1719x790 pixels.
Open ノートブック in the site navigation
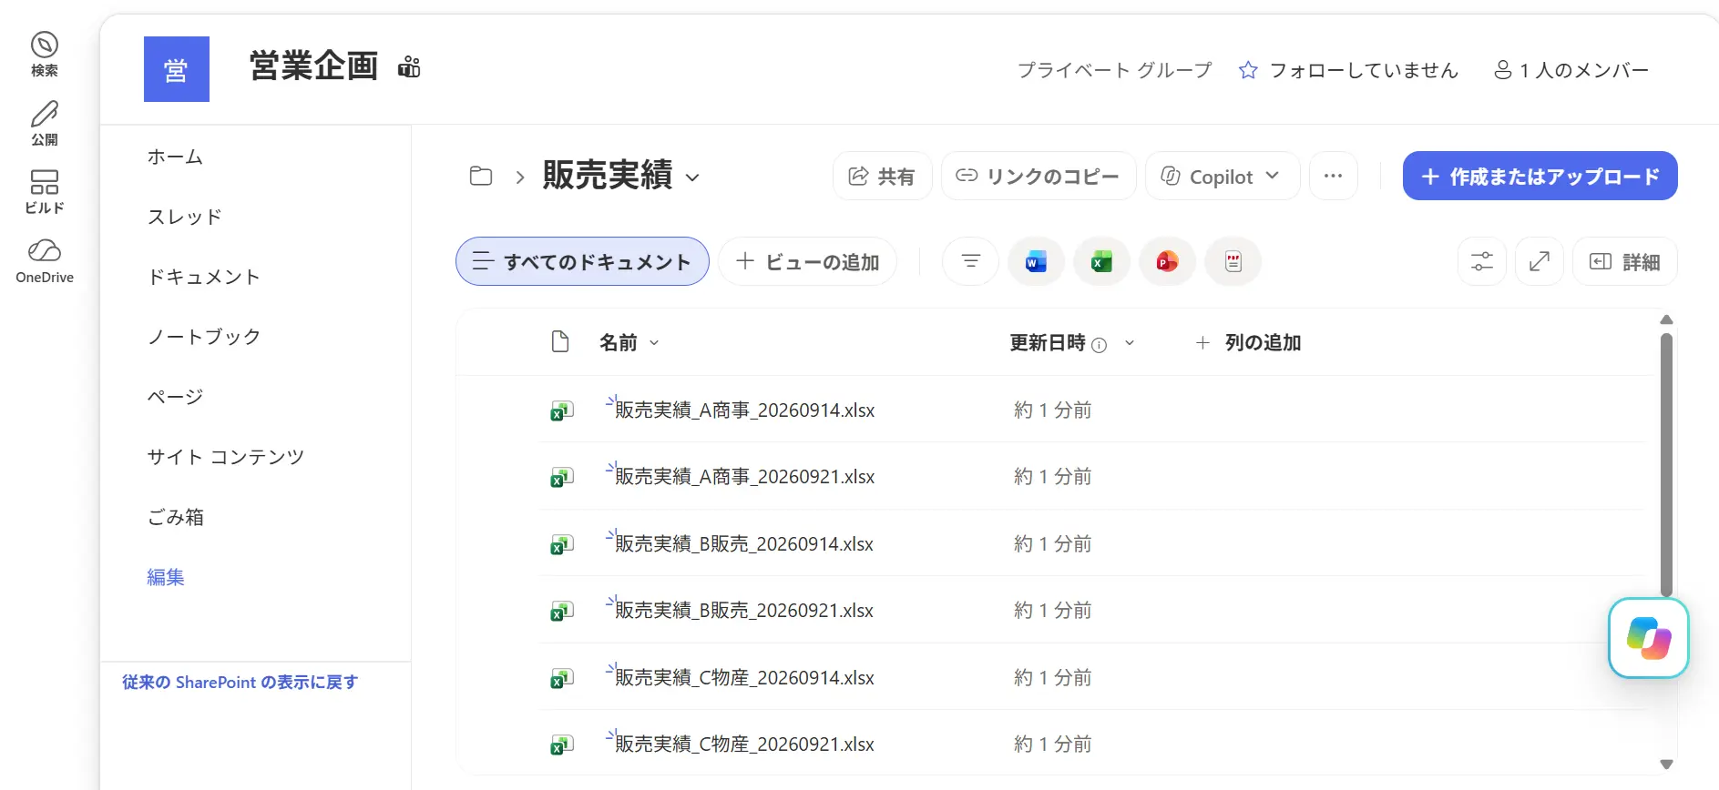(204, 337)
